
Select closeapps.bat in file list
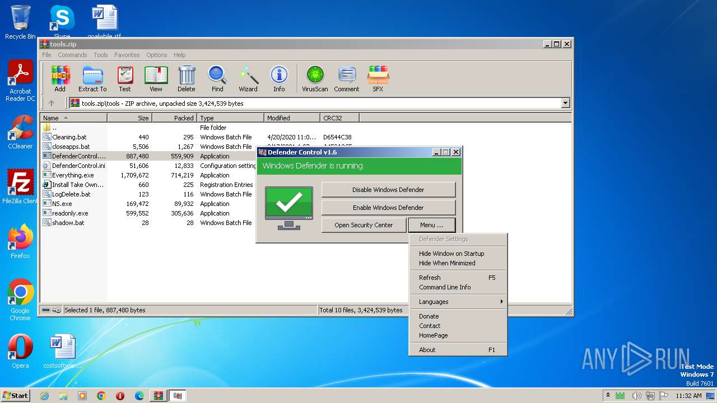click(71, 147)
